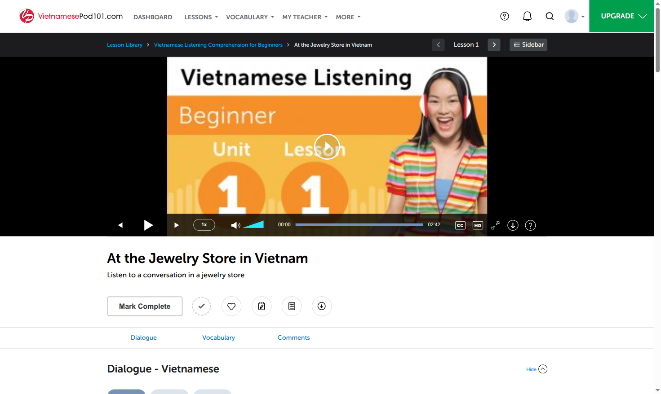Toggle CC closed captions
The width and height of the screenshot is (661, 394).
(x=460, y=225)
